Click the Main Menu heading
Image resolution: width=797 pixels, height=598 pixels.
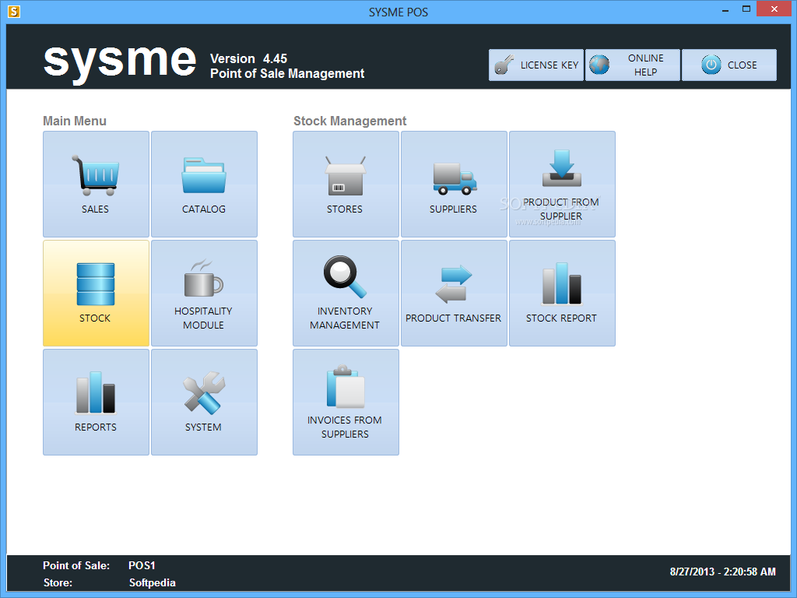point(75,121)
